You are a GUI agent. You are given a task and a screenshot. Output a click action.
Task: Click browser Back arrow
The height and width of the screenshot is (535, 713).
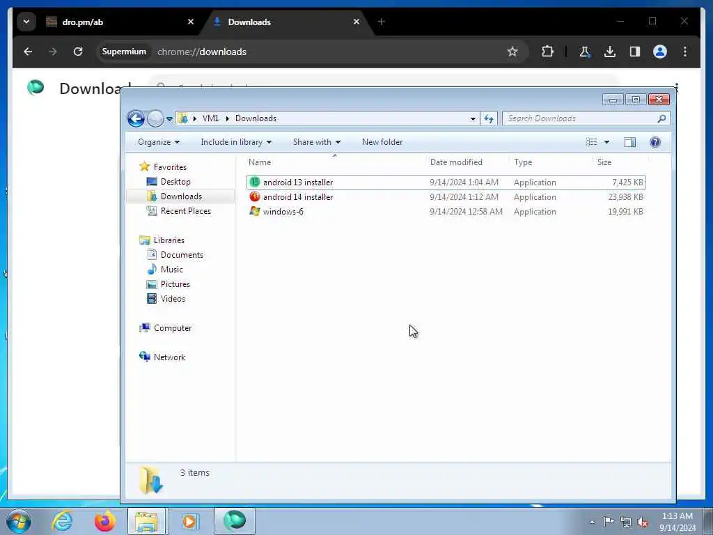point(28,52)
